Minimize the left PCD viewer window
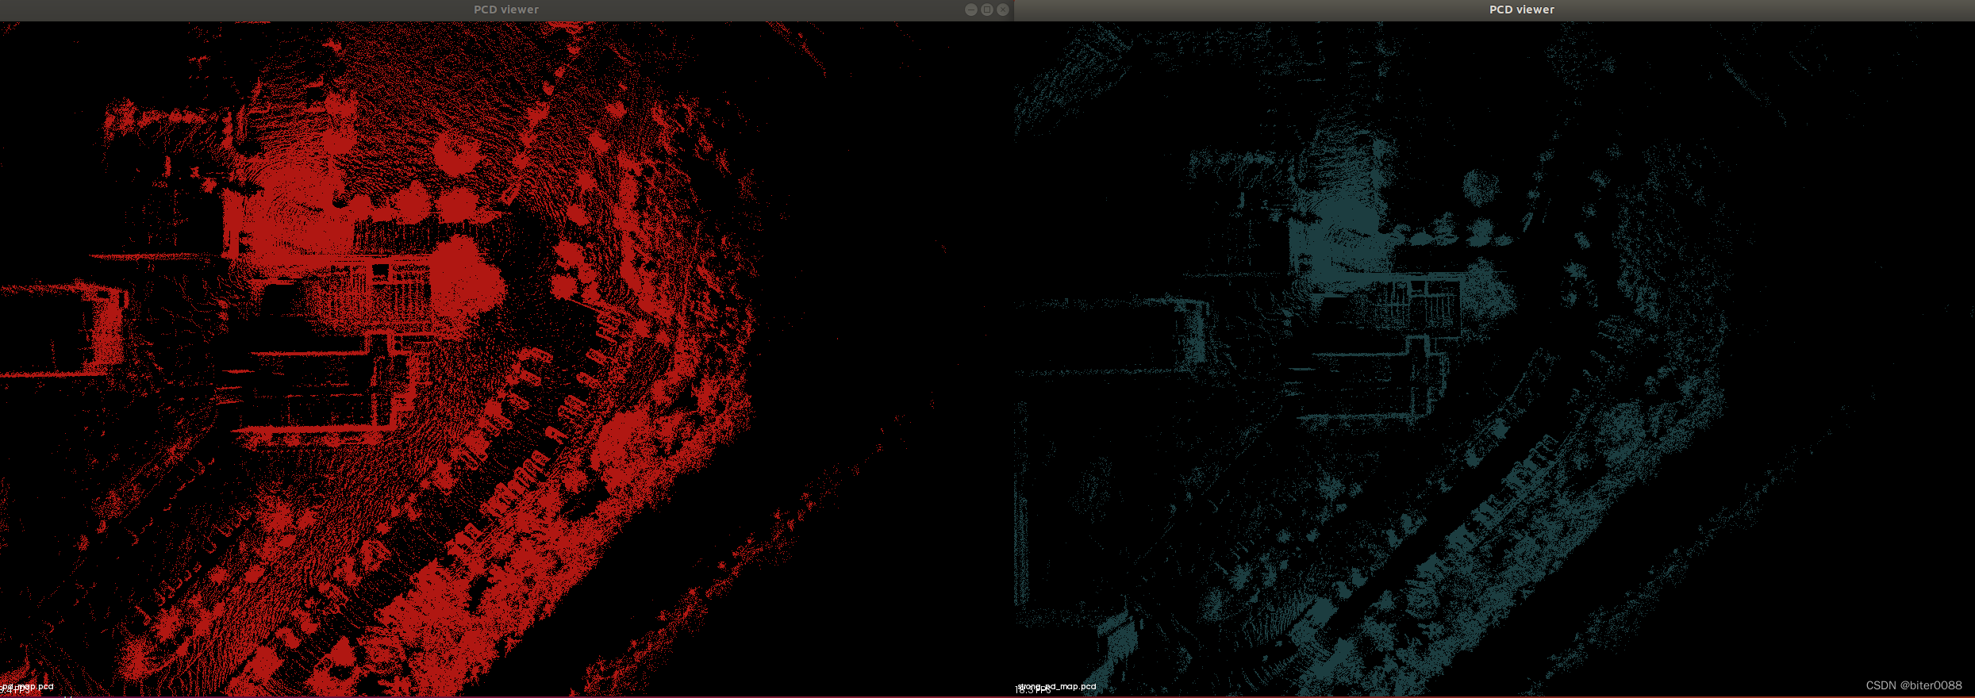The width and height of the screenshot is (1975, 698). [x=971, y=10]
